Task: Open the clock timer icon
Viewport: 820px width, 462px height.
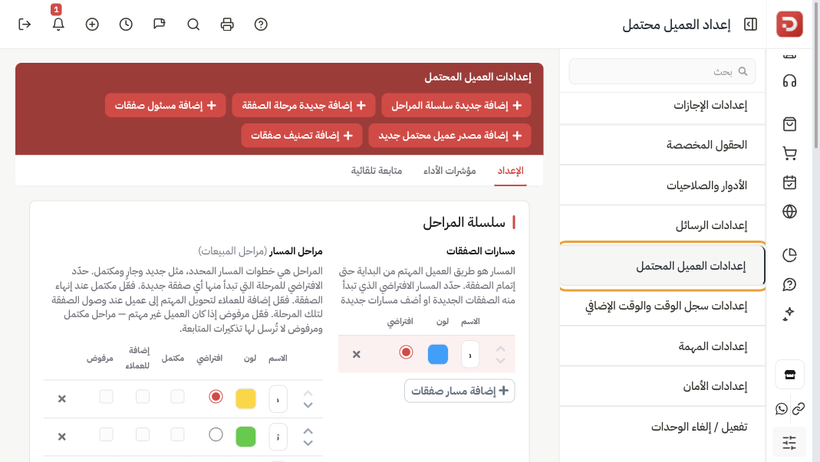Action: [126, 25]
